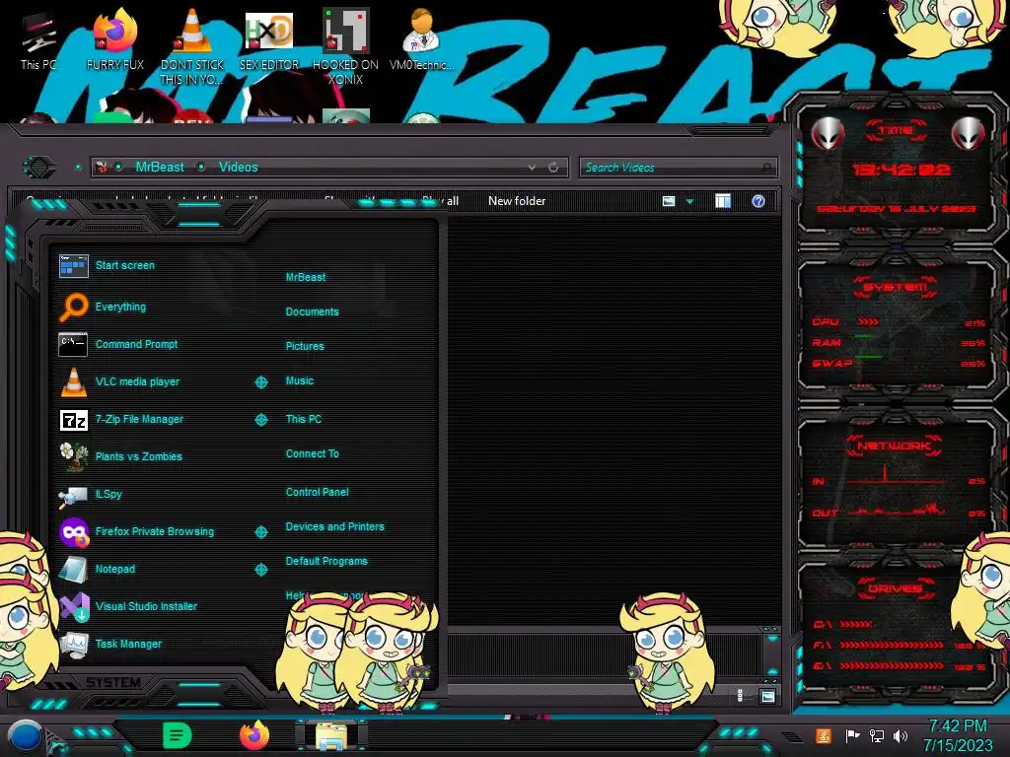Select the Start screen tile icon
This screenshot has height=757, width=1010.
click(73, 265)
